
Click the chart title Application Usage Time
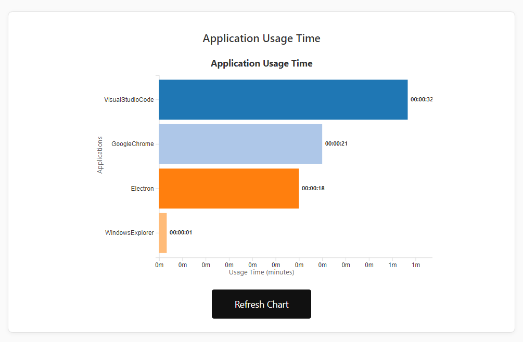pos(261,63)
